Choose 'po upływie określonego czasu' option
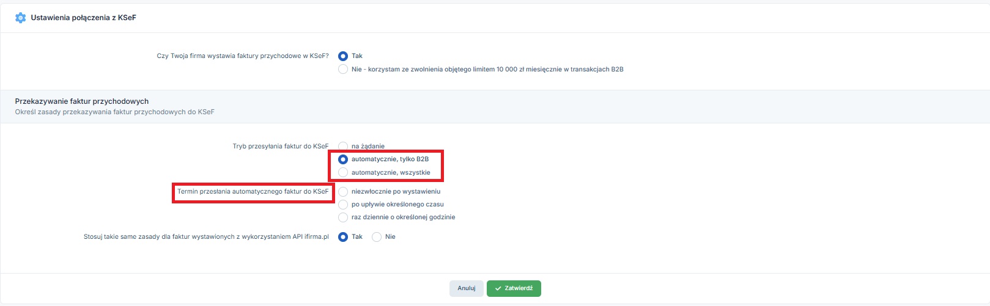Viewport: 990px width, 306px height. point(343,205)
